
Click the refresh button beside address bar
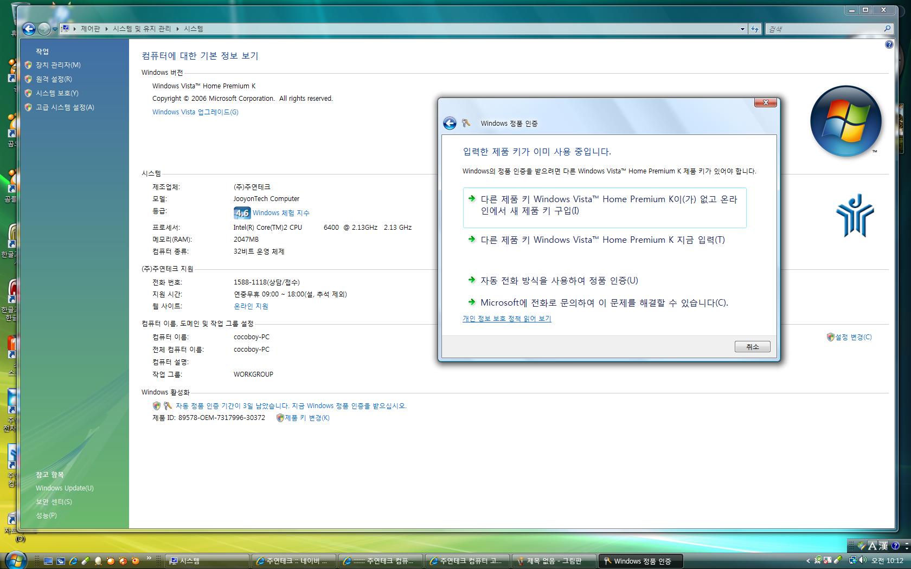[755, 29]
